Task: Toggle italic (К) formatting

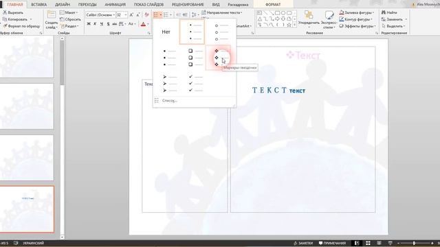Action: (95, 24)
